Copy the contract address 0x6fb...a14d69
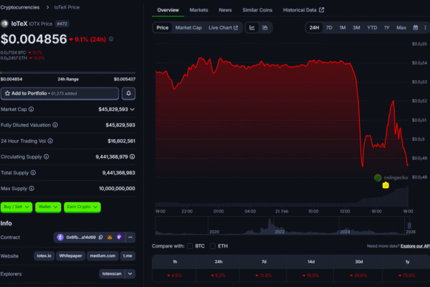This screenshot has height=287, width=430. tap(100, 236)
